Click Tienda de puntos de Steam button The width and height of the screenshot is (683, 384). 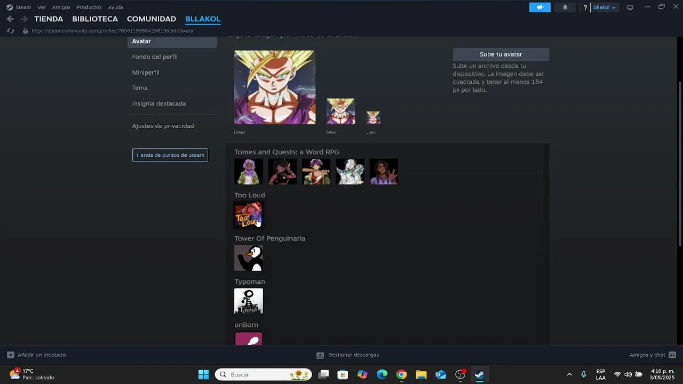[x=170, y=155]
